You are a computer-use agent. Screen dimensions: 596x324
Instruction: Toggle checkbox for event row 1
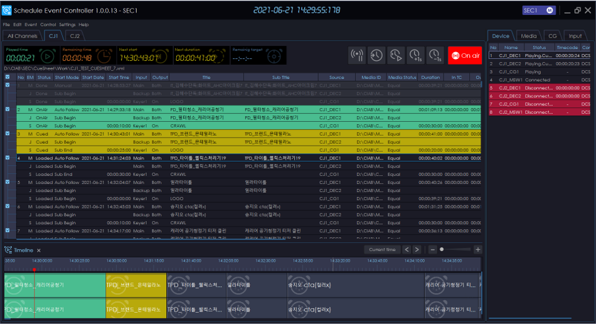click(x=8, y=85)
